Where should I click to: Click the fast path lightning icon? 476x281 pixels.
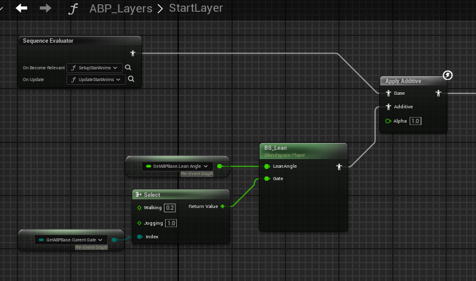click(x=447, y=75)
